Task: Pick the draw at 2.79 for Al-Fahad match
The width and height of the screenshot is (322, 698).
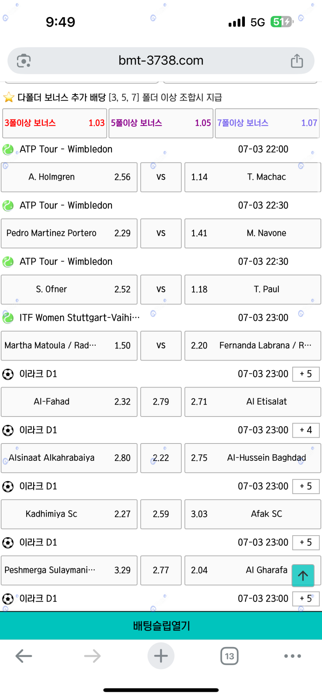Action: pyautogui.click(x=161, y=402)
